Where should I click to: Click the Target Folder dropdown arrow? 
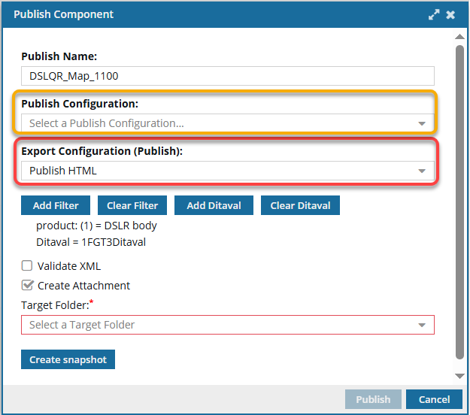pos(422,326)
